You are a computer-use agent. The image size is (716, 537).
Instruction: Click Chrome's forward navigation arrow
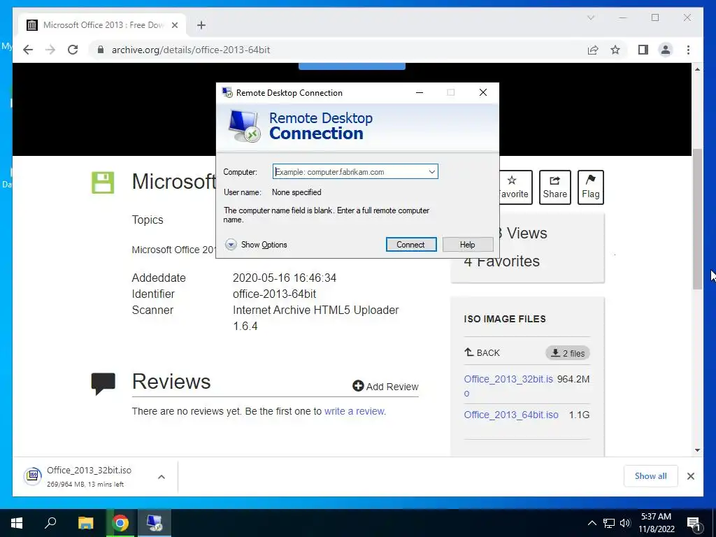(x=50, y=50)
